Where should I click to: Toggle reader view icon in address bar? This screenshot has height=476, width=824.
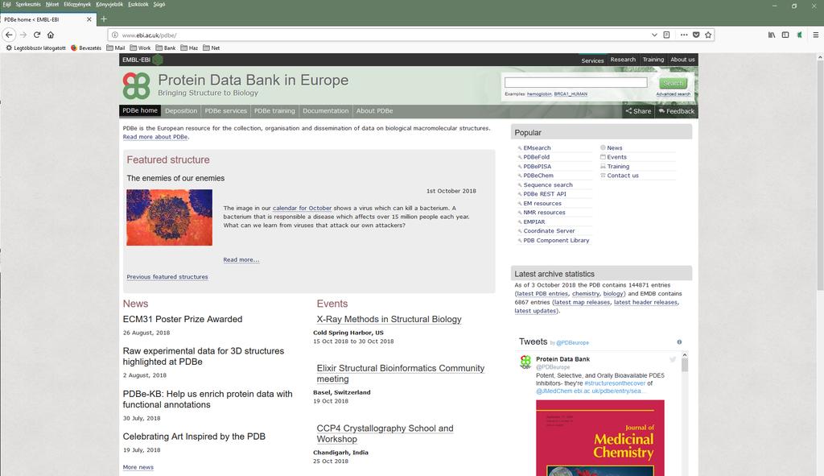click(x=666, y=35)
